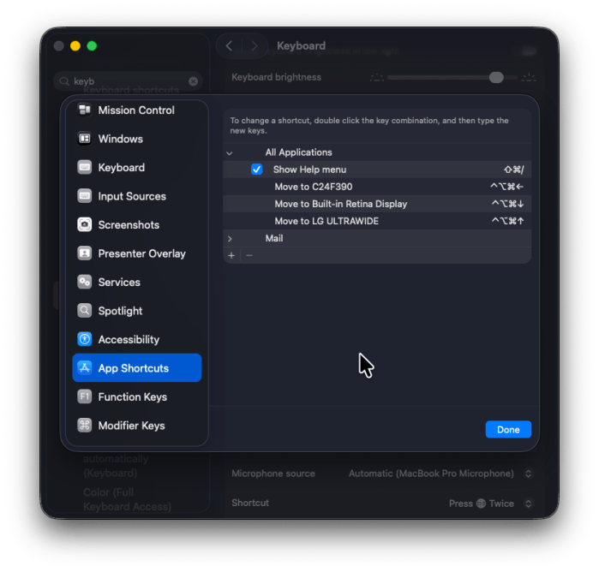Adjust the Keyboard brightness slider
599x572 pixels.
pos(496,77)
